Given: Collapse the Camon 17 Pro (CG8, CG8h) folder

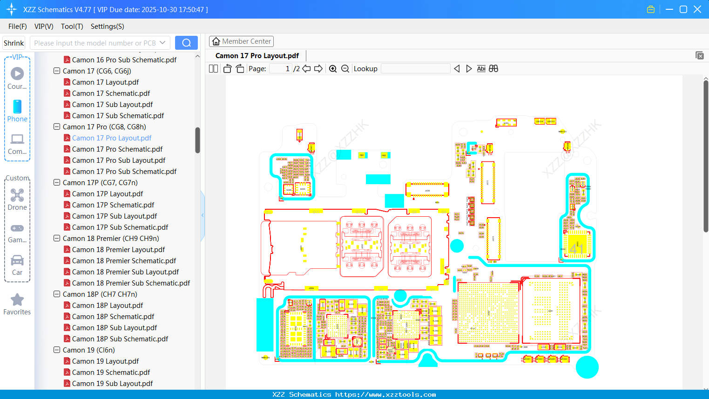Looking at the screenshot, I should pos(57,127).
